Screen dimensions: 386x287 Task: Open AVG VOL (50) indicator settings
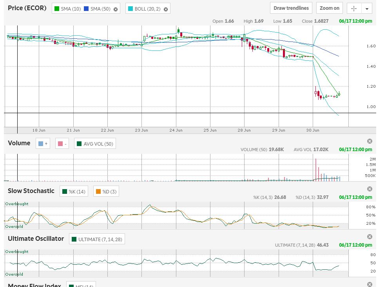[x=95, y=144]
